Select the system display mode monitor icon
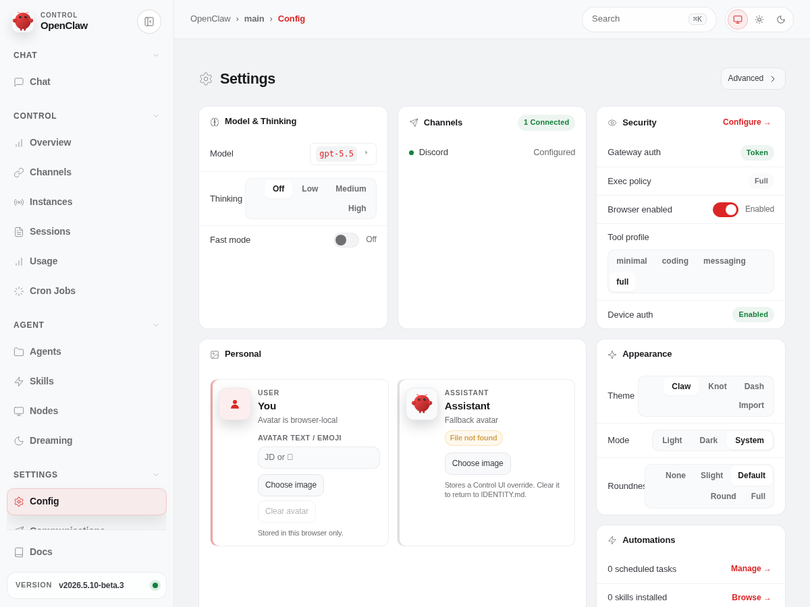Screen dimensions: 810x607 click(x=738, y=20)
